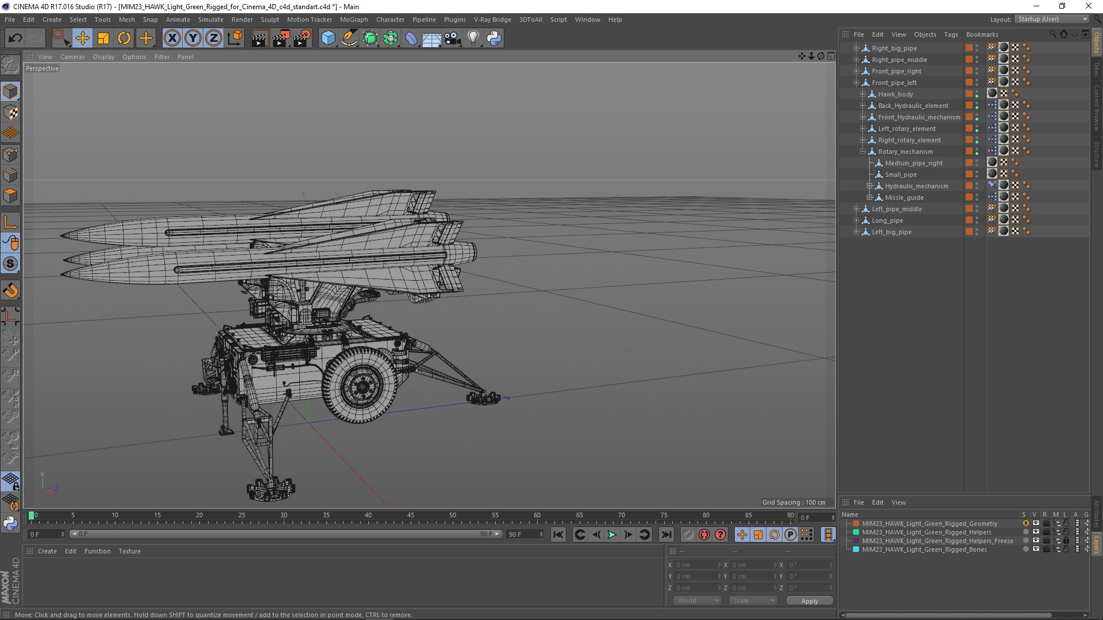
Task: Toggle lock on Helpers_Freeze layer
Action: point(1066,541)
